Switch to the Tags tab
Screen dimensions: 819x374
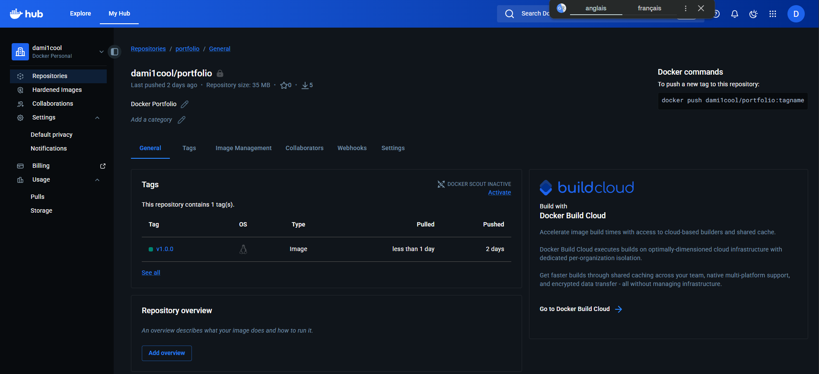click(x=189, y=148)
